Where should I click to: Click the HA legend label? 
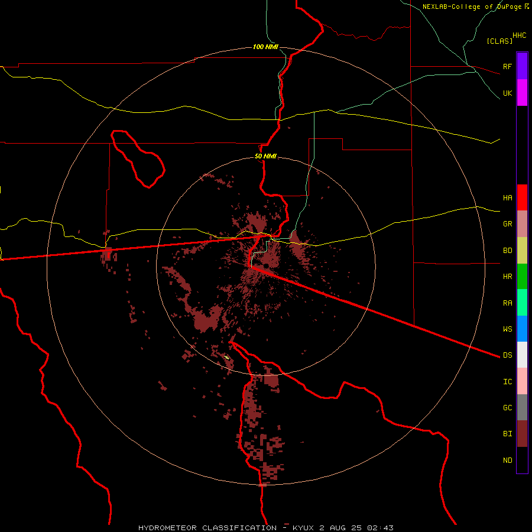(x=507, y=197)
